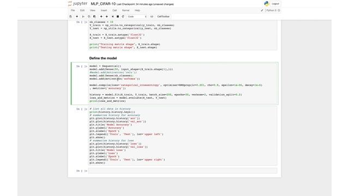Insert a new cell below with plus icon
Viewport: 349px width, 196px height.
pos(77,16)
